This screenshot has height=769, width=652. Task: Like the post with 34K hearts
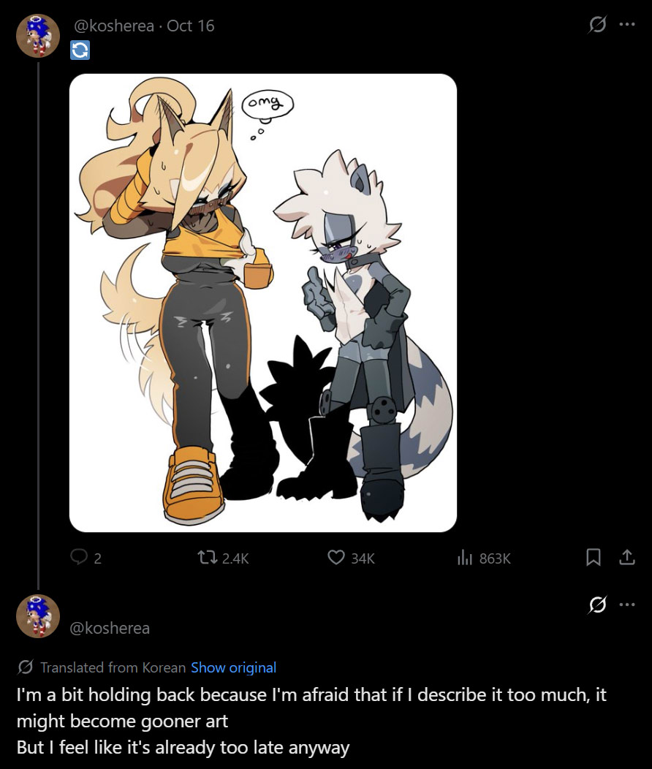tap(336, 558)
